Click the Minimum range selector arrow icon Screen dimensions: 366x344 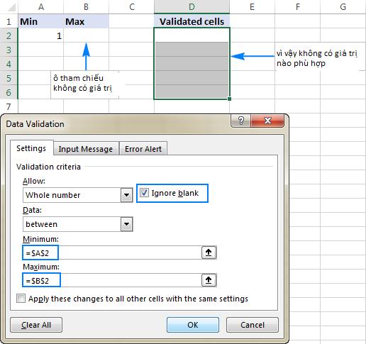point(209,253)
